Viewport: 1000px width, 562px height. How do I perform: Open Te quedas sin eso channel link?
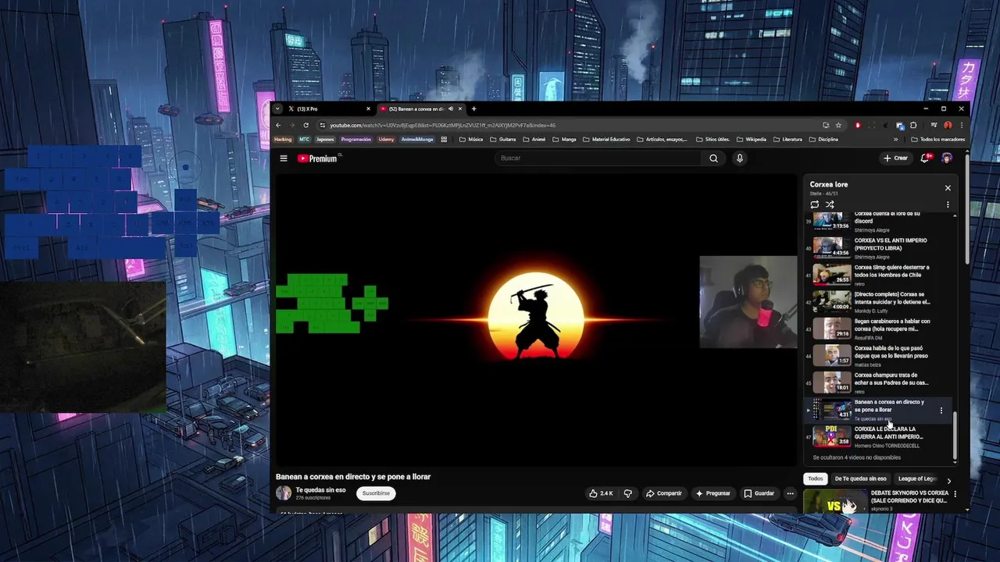pyautogui.click(x=320, y=490)
